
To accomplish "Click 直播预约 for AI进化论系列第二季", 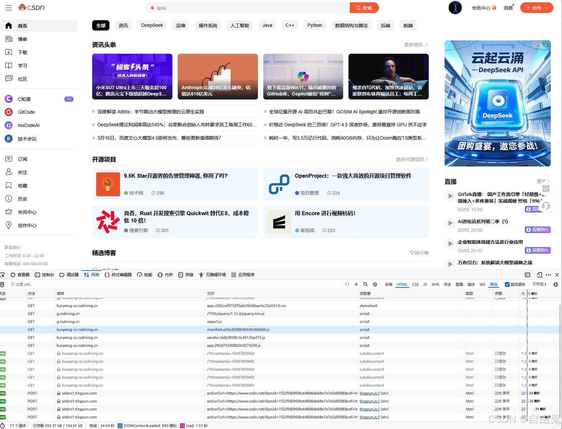I will tap(537, 230).
